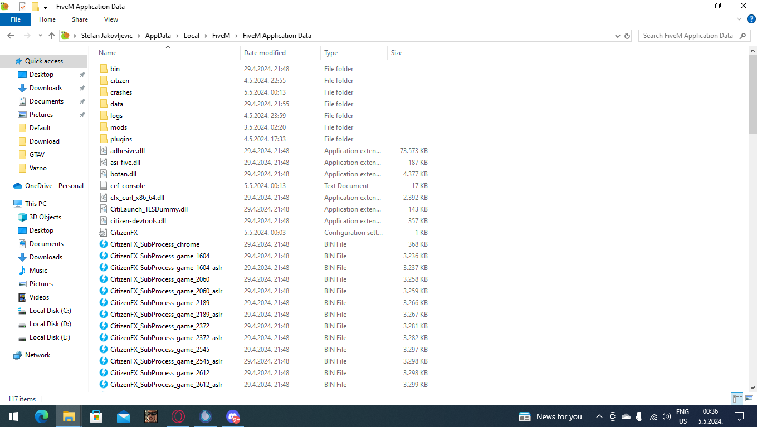Show hidden tray icons with the chevron

[599, 416]
